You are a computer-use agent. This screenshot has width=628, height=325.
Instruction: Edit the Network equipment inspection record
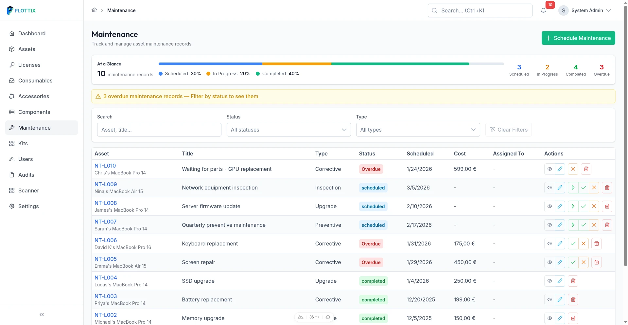561,188
